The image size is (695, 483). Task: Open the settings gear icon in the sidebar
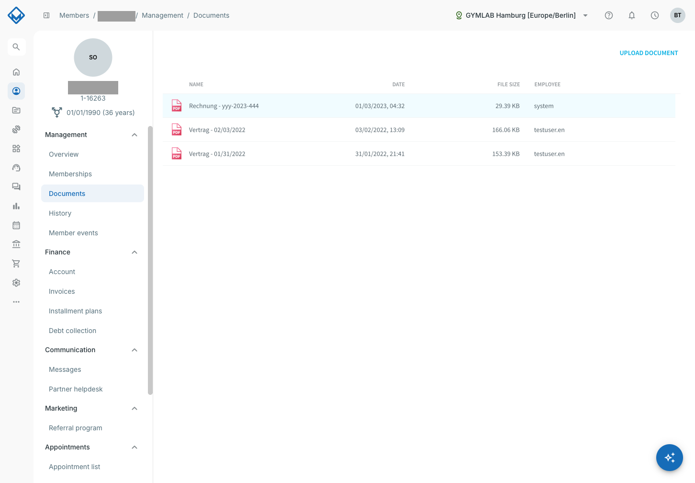[x=16, y=283]
